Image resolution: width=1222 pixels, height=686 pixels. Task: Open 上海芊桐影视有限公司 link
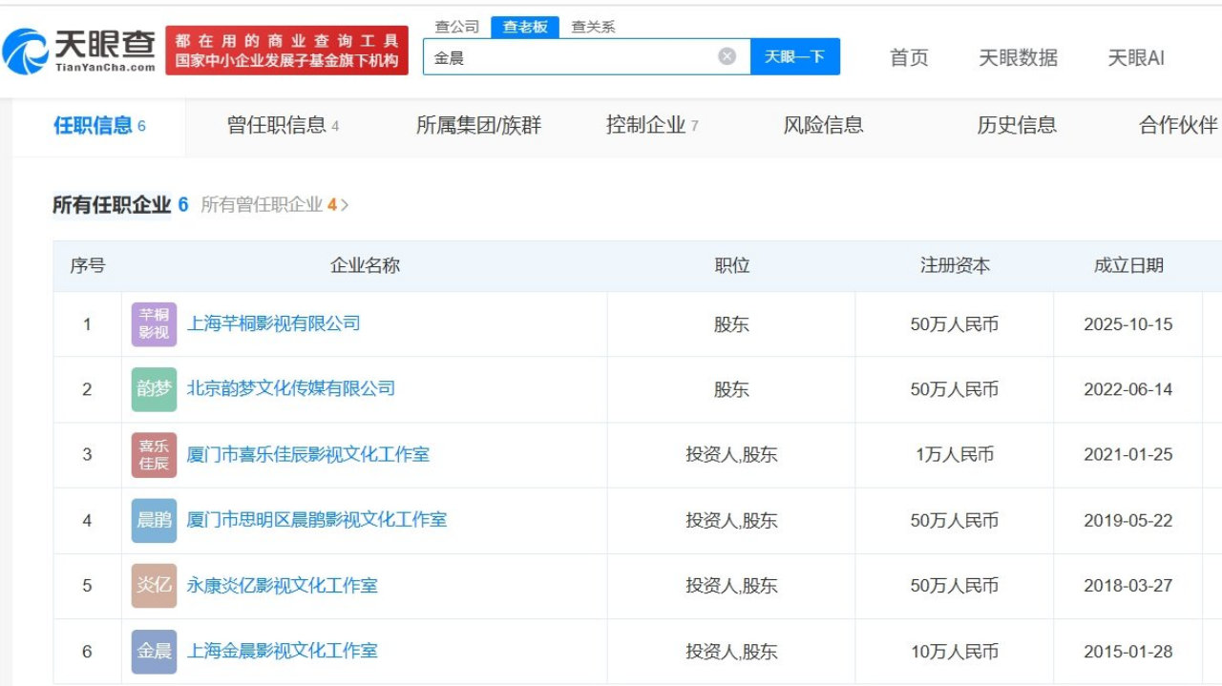(273, 323)
